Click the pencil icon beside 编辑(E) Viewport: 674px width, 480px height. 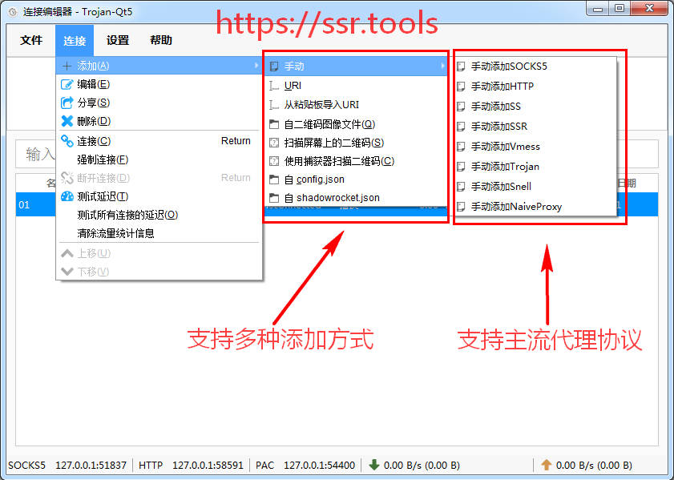tap(67, 84)
